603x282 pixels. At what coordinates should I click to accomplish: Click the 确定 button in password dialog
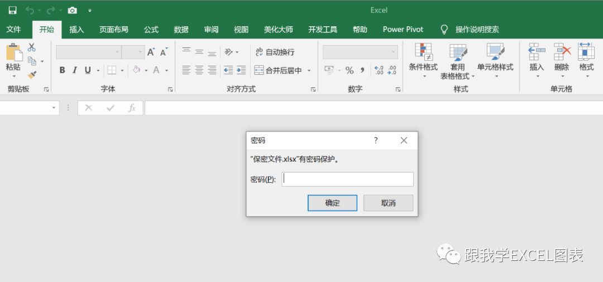[332, 203]
